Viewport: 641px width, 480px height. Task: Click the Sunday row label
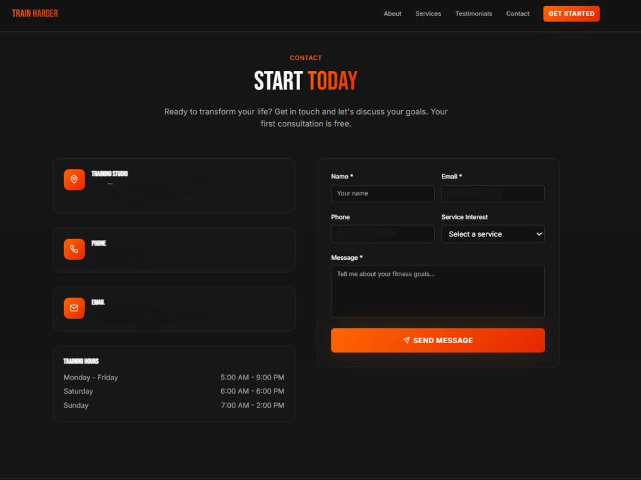(76, 405)
